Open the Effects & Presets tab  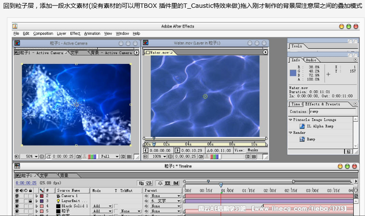point(322,104)
